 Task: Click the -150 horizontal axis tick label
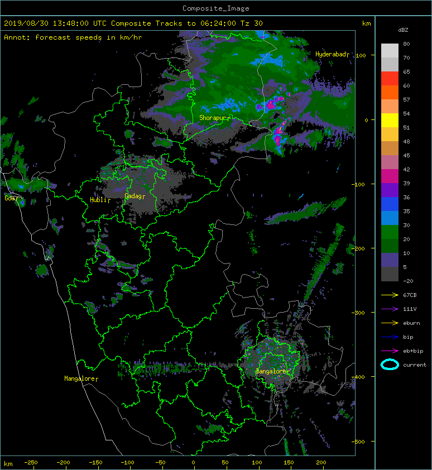click(x=95, y=463)
